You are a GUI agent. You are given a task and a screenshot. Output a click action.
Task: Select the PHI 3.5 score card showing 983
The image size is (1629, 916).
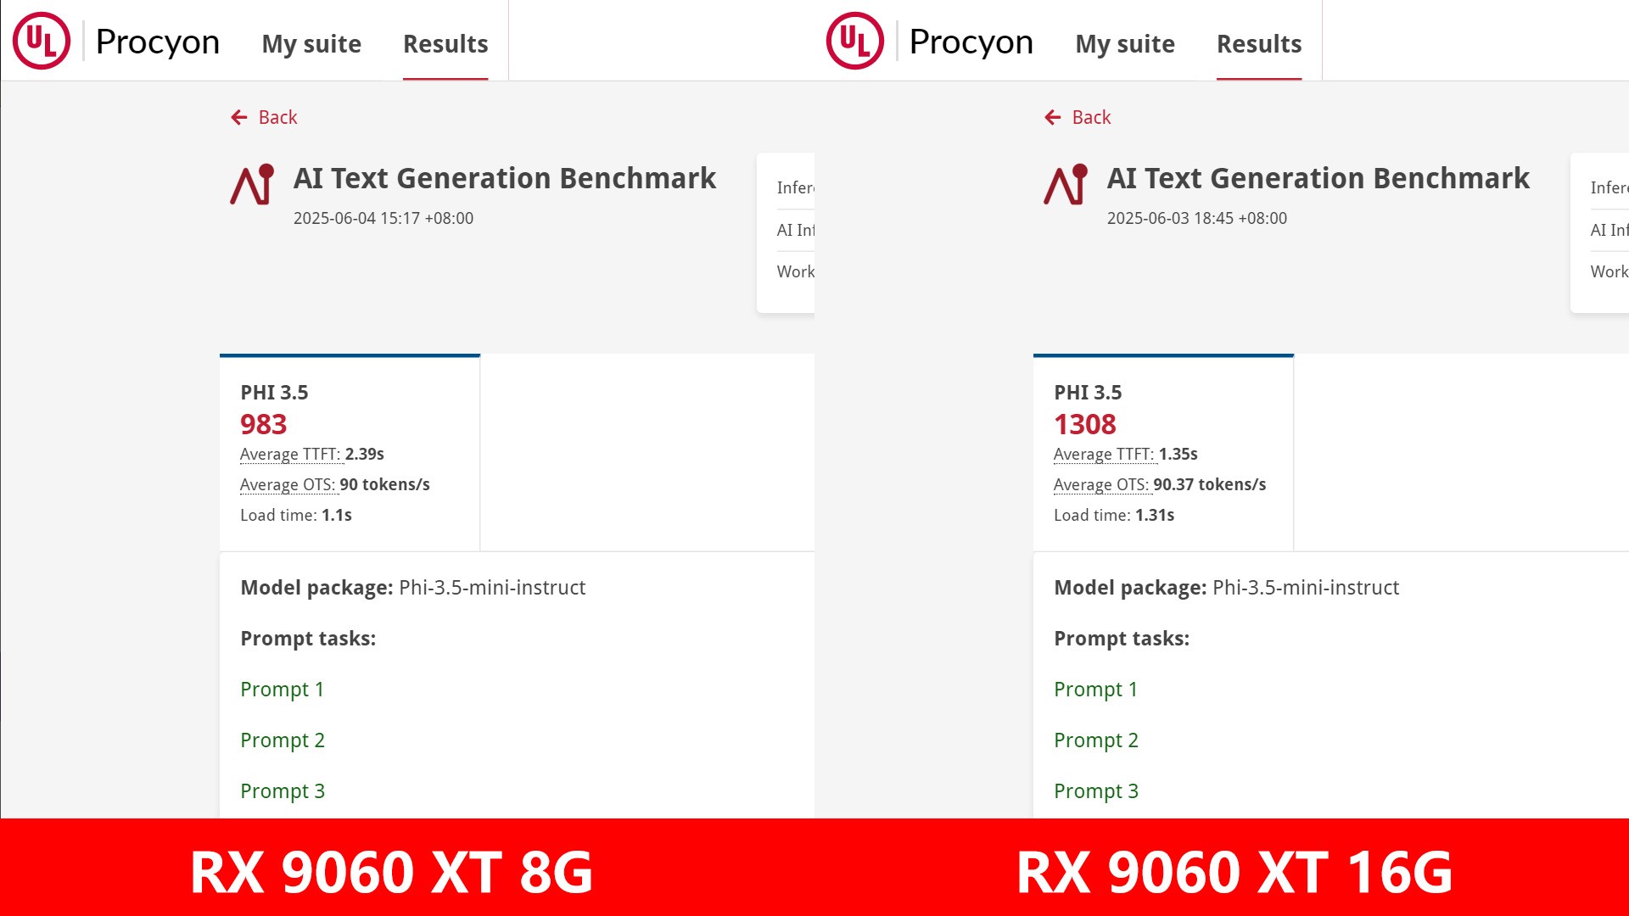point(350,453)
